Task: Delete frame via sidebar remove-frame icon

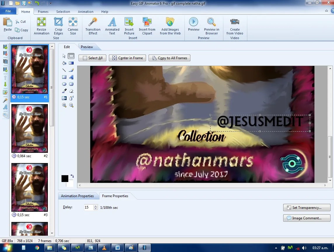Action: (5, 53)
